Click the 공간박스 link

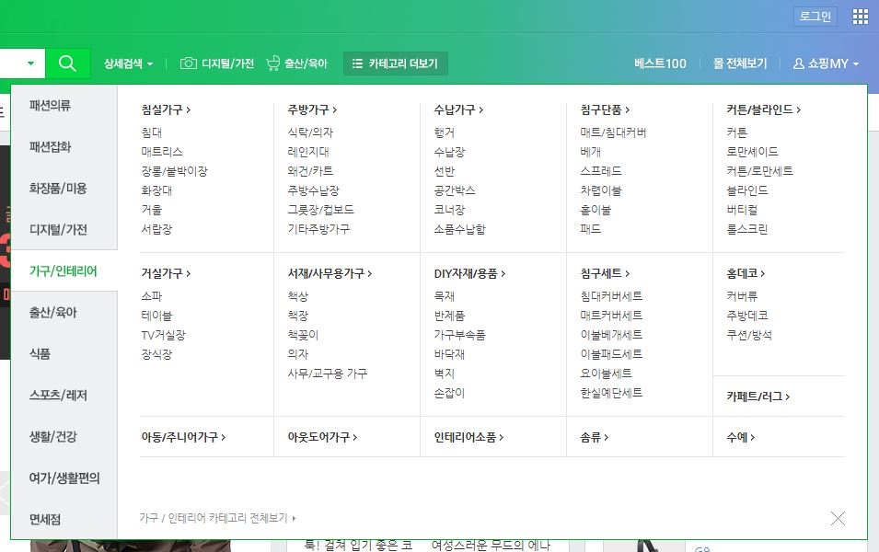pos(455,190)
